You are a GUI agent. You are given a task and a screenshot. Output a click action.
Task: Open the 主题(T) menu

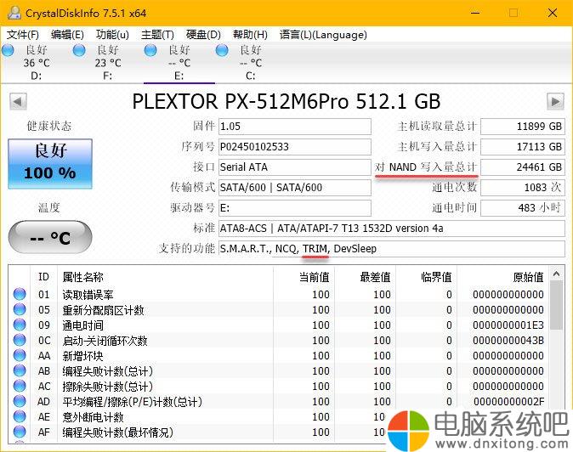click(157, 35)
